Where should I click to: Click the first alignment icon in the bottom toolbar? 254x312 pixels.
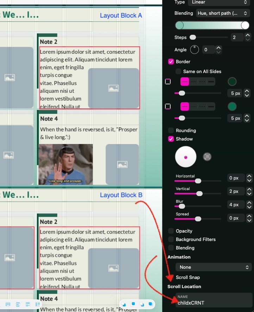pos(8,304)
